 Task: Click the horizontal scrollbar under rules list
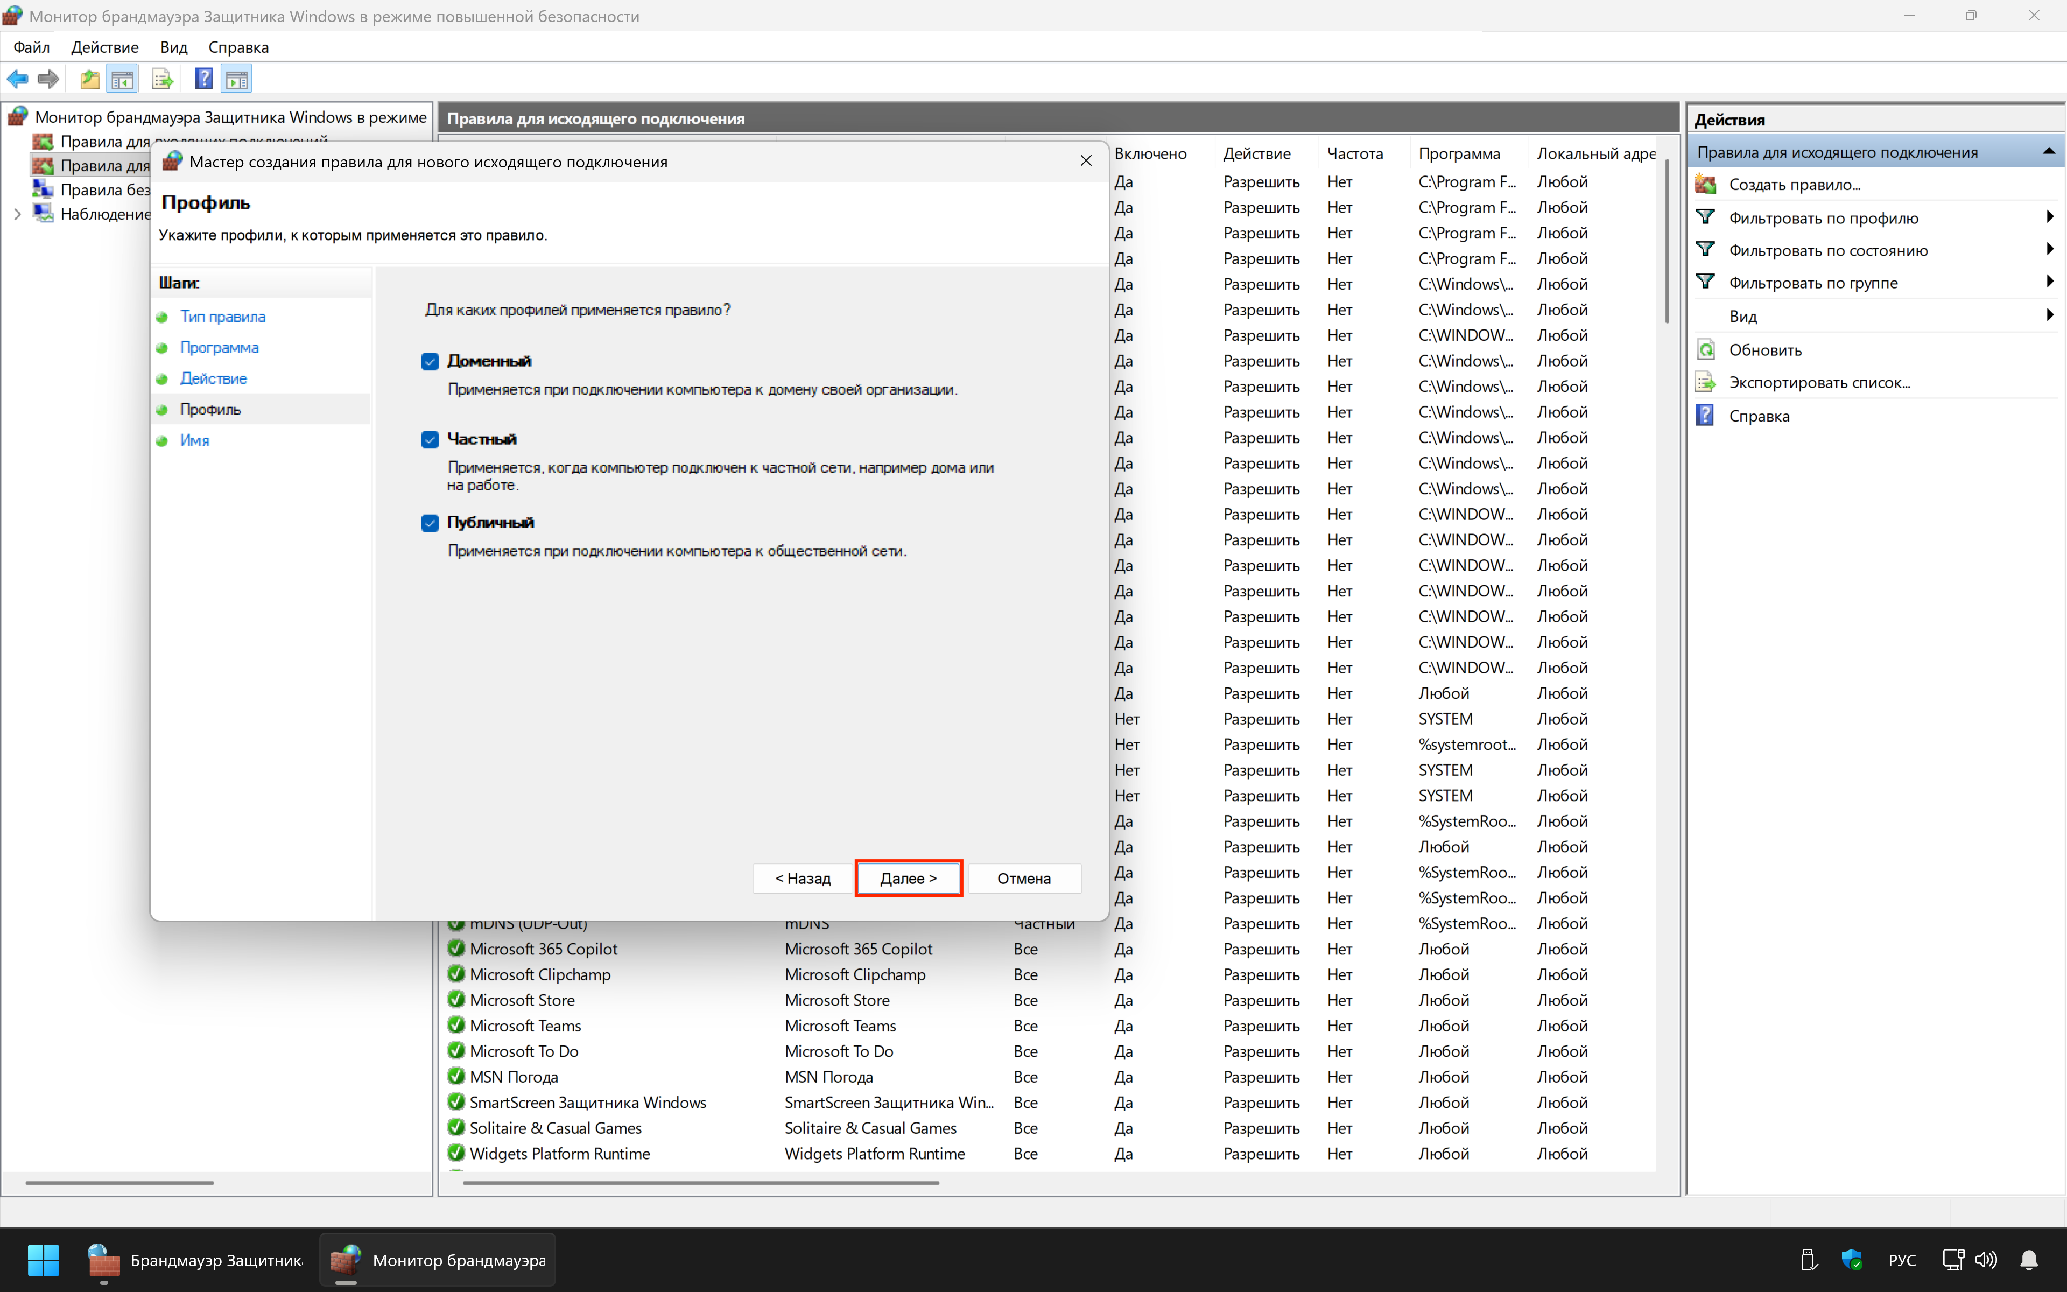[700, 1183]
